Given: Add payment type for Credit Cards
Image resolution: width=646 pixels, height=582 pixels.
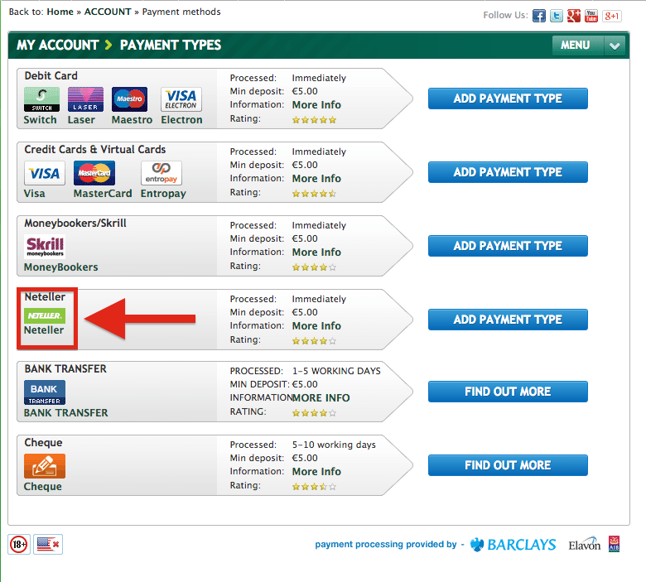Looking at the screenshot, I should 508,172.
